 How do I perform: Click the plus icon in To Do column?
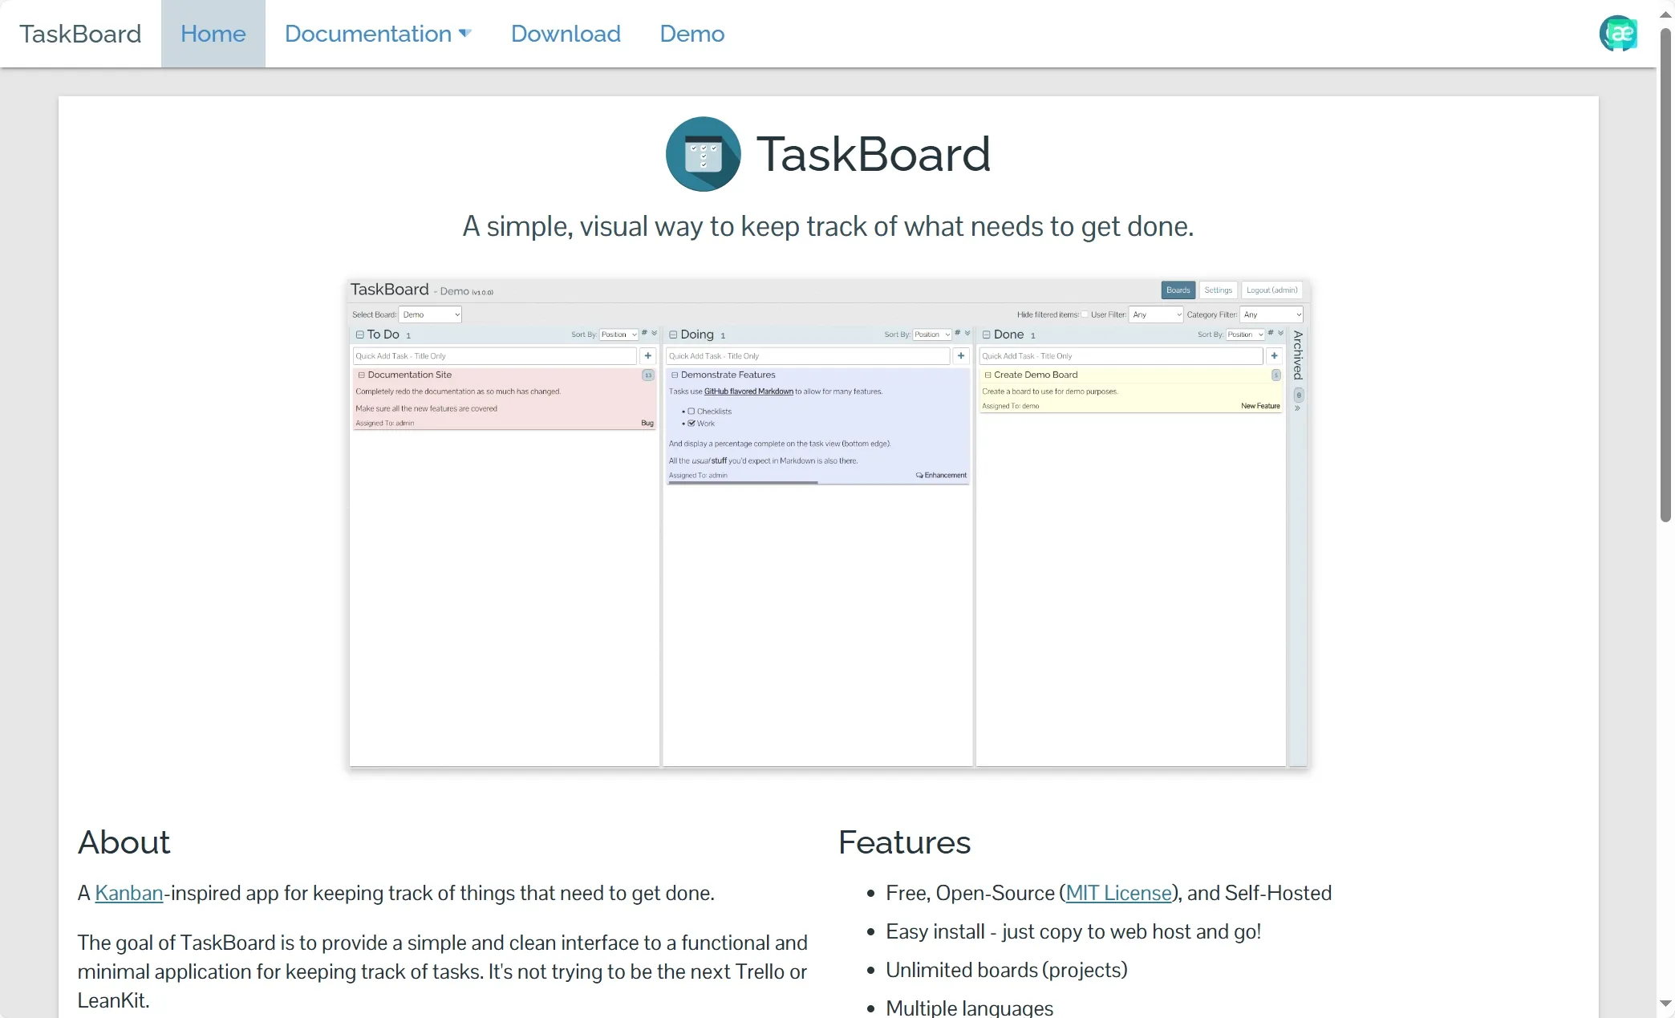(x=647, y=356)
